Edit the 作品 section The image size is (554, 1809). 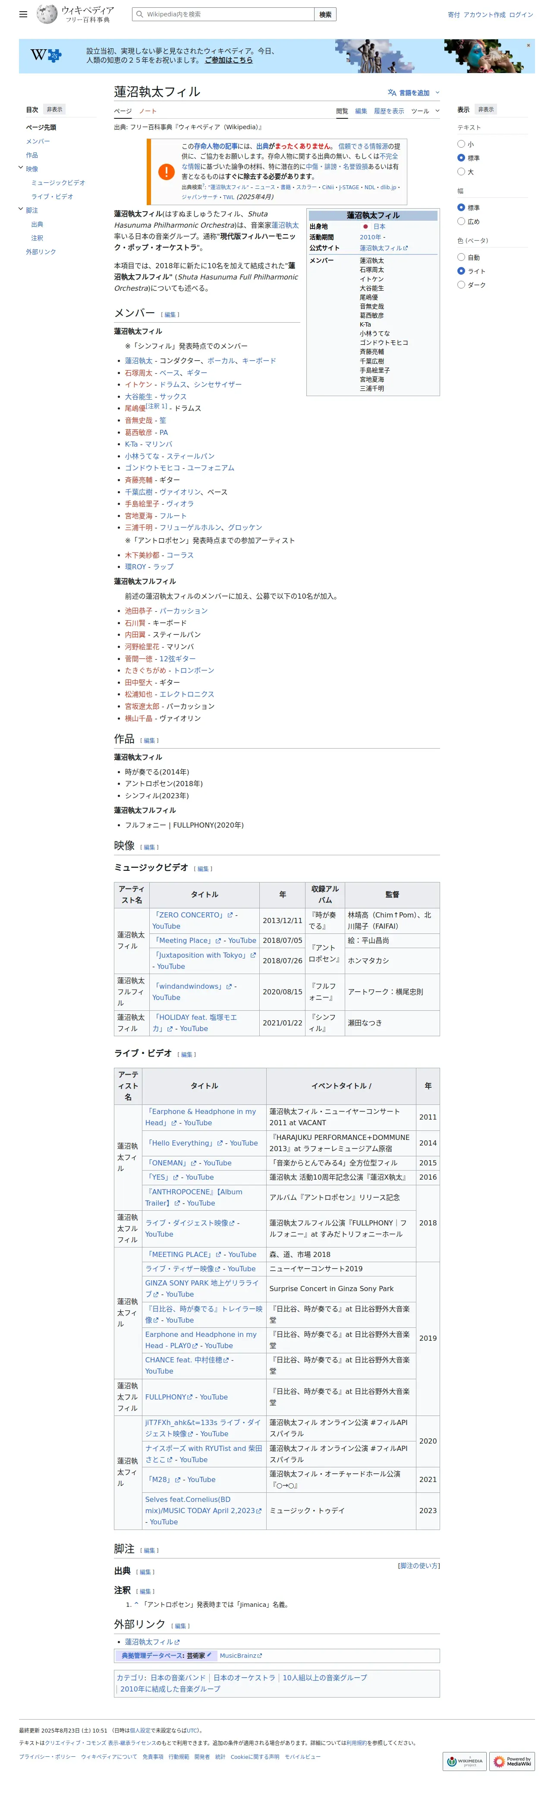(x=149, y=740)
